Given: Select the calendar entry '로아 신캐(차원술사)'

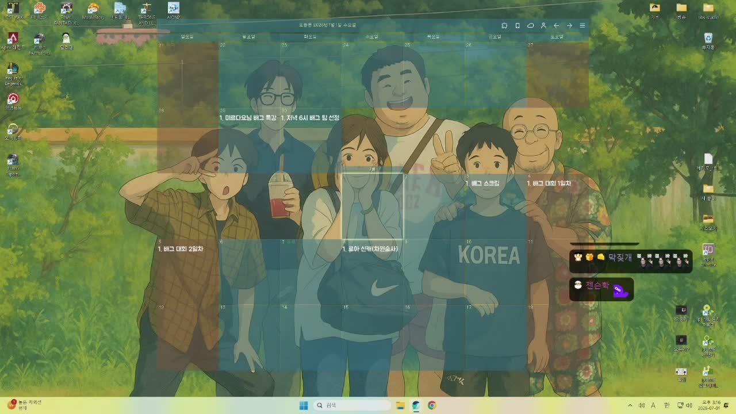Looking at the screenshot, I should point(370,249).
